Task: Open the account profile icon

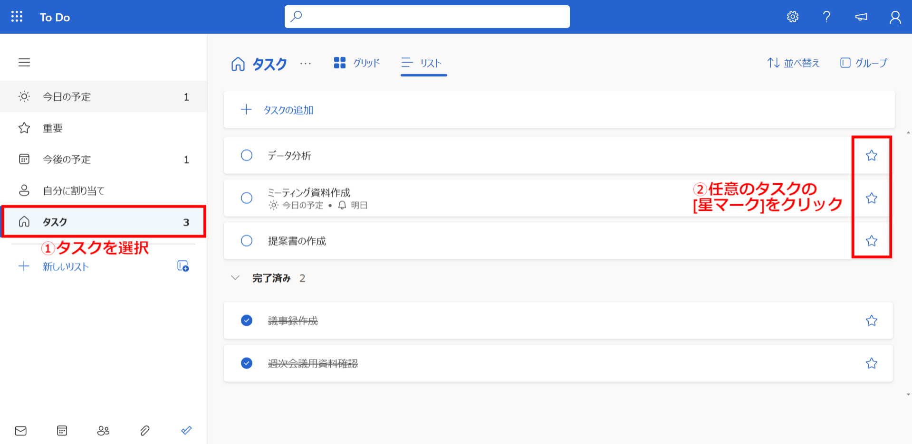Action: coord(895,17)
